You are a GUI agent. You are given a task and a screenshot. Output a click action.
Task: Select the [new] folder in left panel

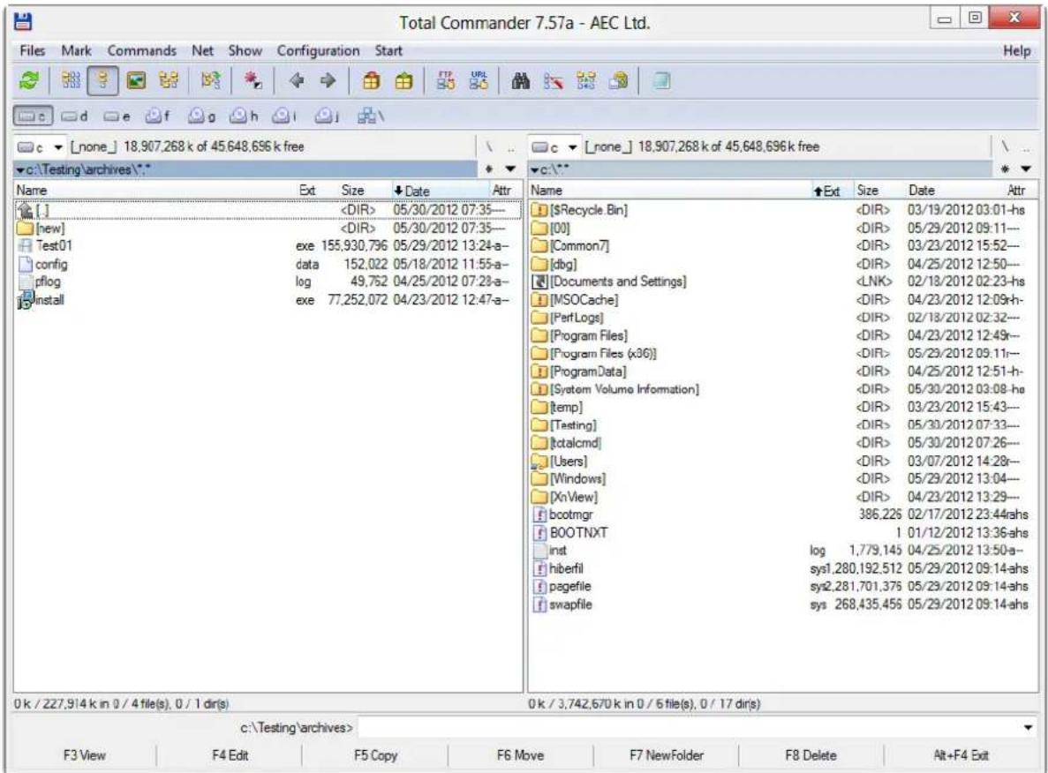[268, 228]
